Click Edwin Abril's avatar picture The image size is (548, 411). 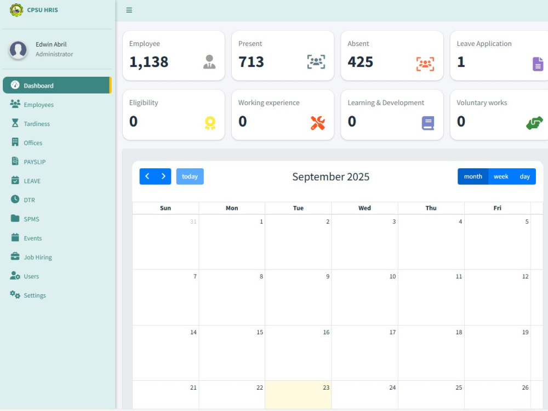coord(18,49)
